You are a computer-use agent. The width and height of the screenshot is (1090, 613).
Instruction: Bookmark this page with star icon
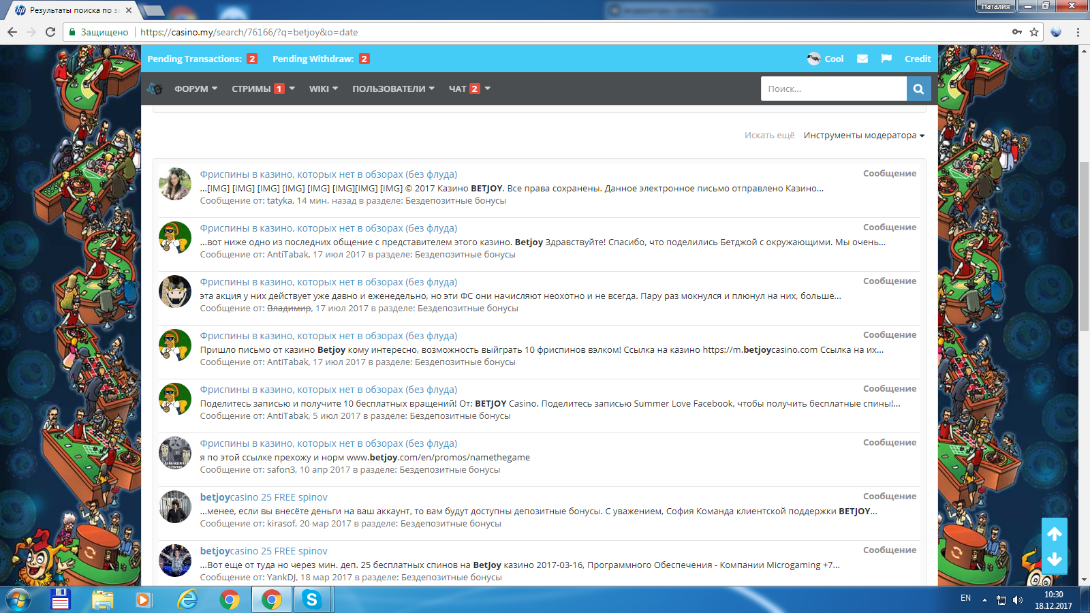[1034, 32]
